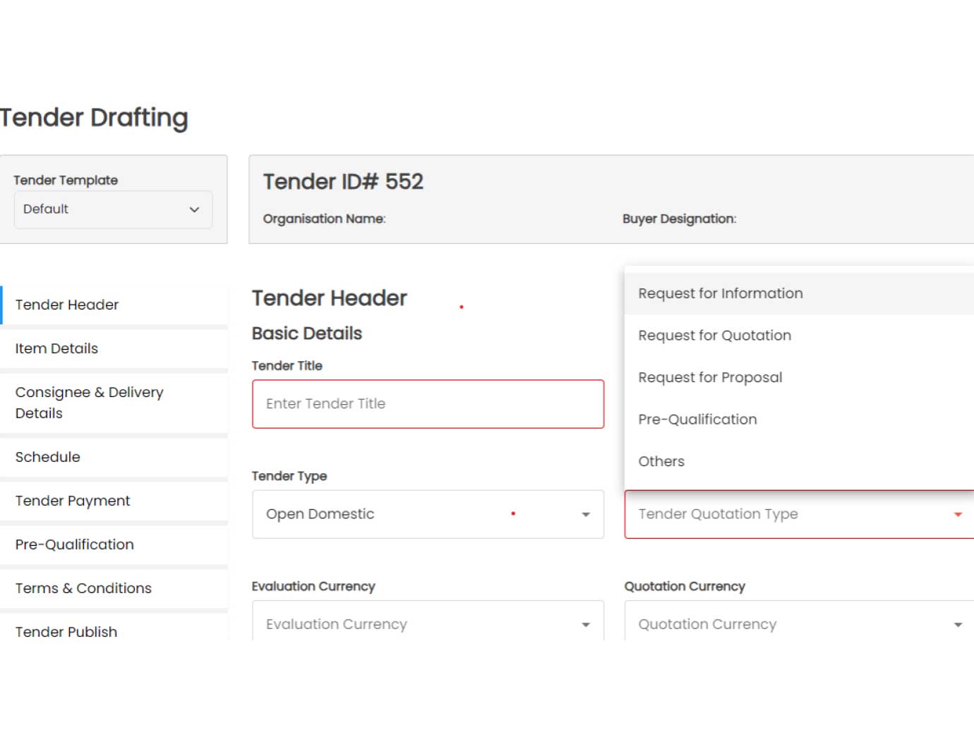974x732 pixels.
Task: Click the Tender Template chevron icon
Action: 194,209
